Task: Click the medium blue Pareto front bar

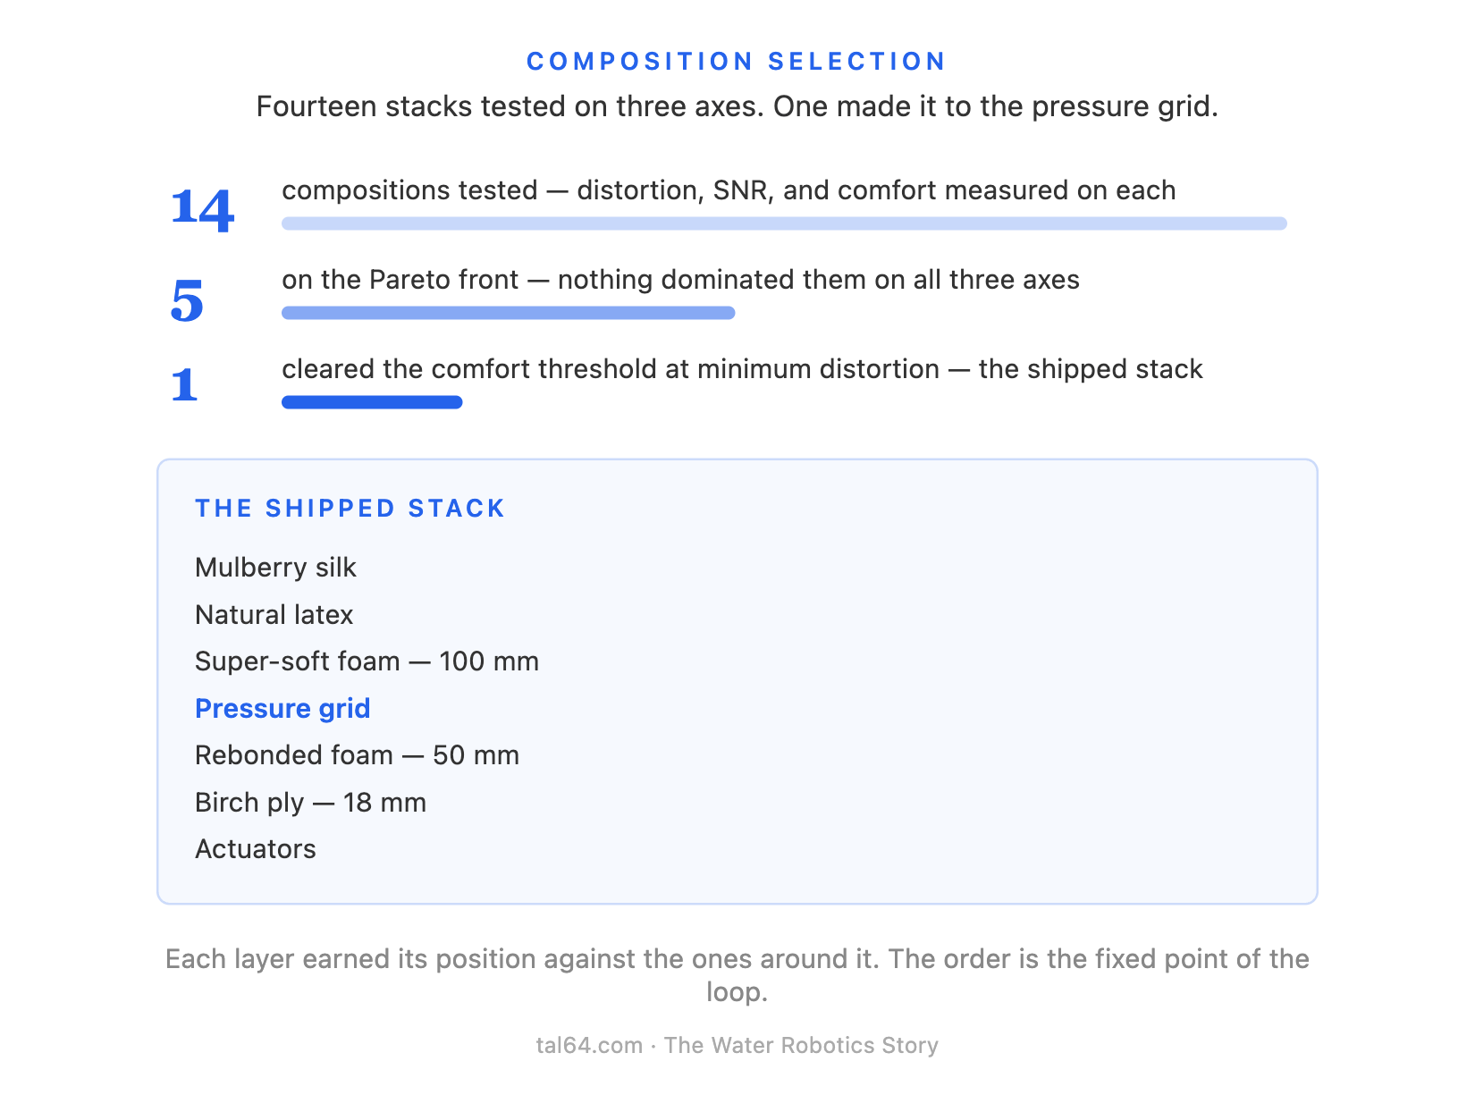Action: click(508, 313)
